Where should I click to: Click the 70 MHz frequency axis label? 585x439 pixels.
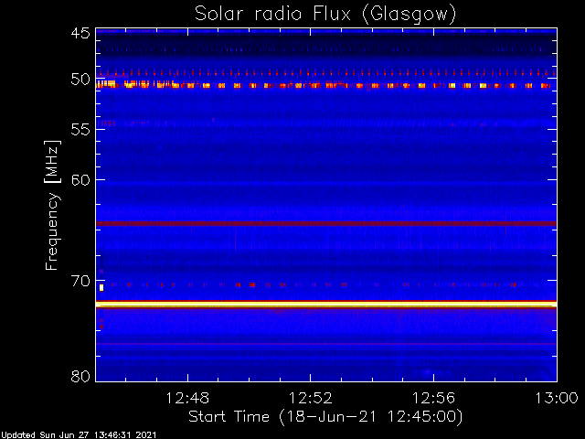pyautogui.click(x=80, y=281)
